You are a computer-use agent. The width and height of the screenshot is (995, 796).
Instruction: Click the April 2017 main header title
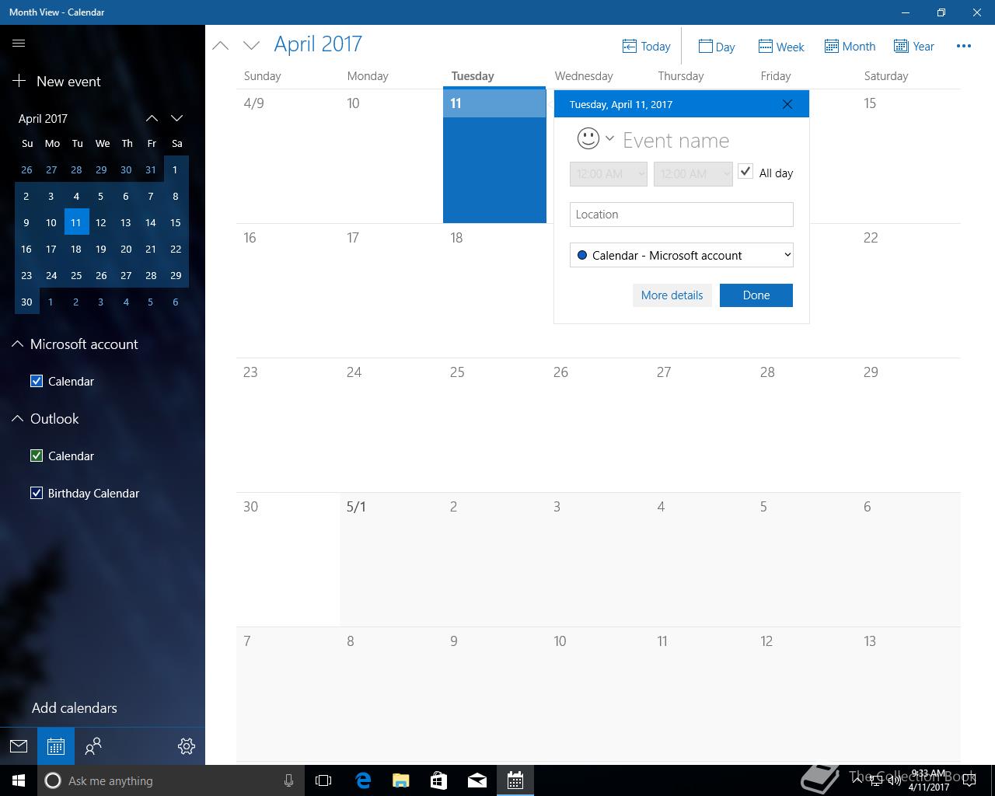click(x=318, y=44)
